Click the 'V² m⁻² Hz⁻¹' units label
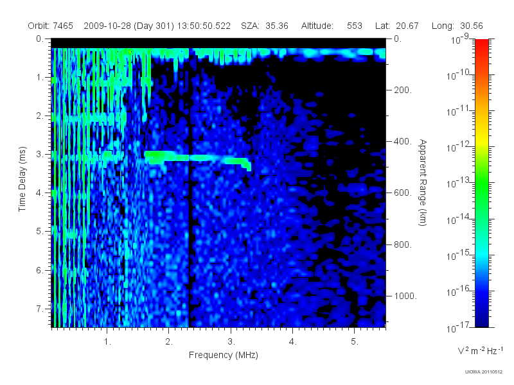The height and width of the screenshot is (385, 514). 481,350
